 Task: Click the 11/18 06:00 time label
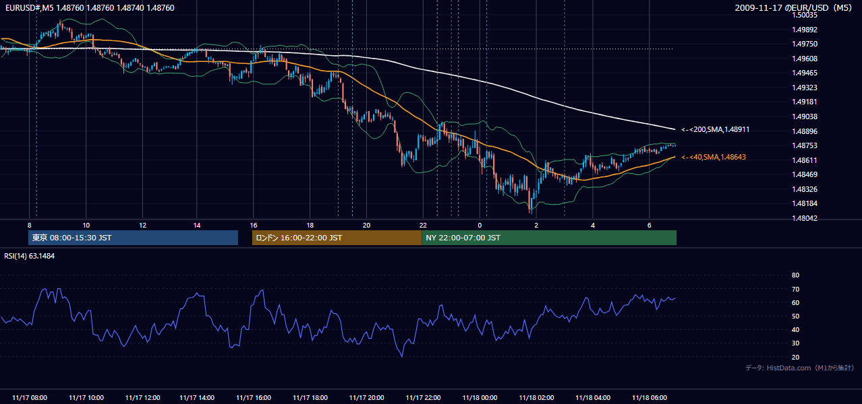(649, 398)
